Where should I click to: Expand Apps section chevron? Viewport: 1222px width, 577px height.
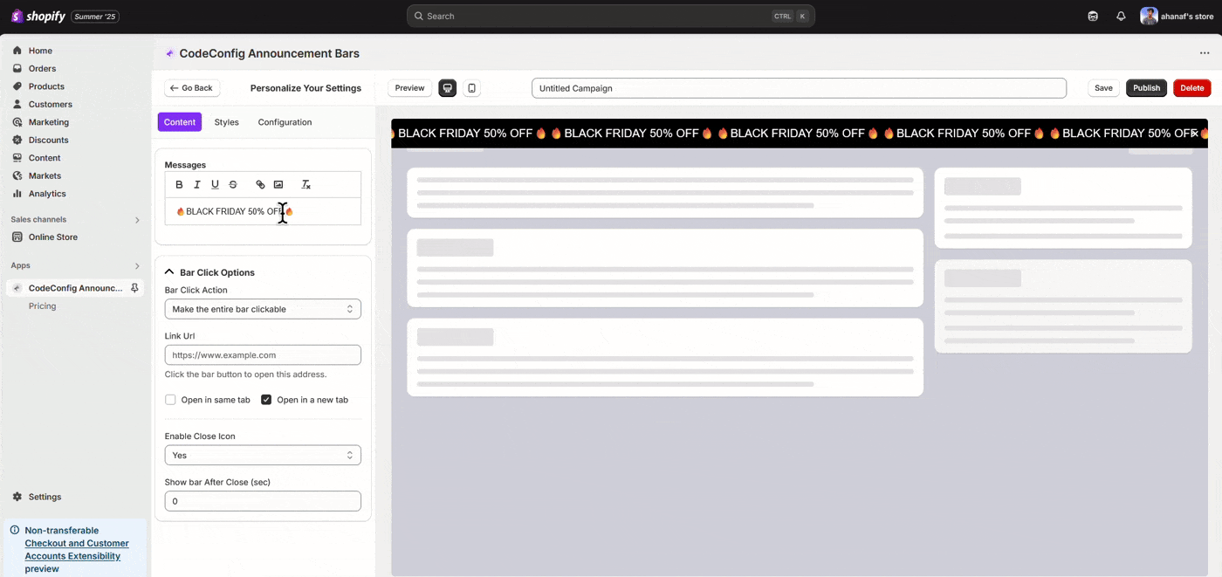point(137,265)
